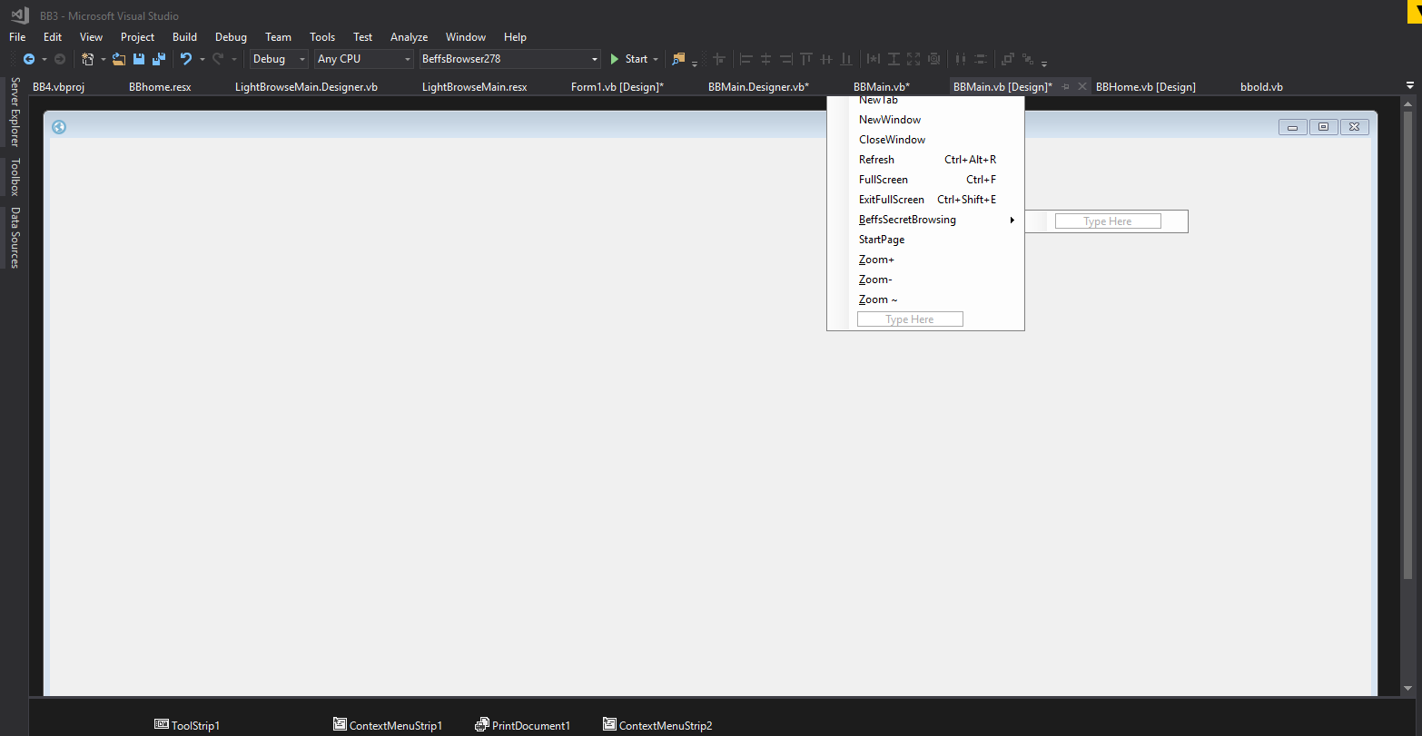Click the Type Here box in the submenu
The width and height of the screenshot is (1422, 736).
coord(1108,221)
